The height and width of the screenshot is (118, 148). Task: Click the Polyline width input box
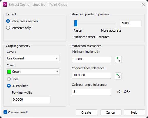pos(31,100)
